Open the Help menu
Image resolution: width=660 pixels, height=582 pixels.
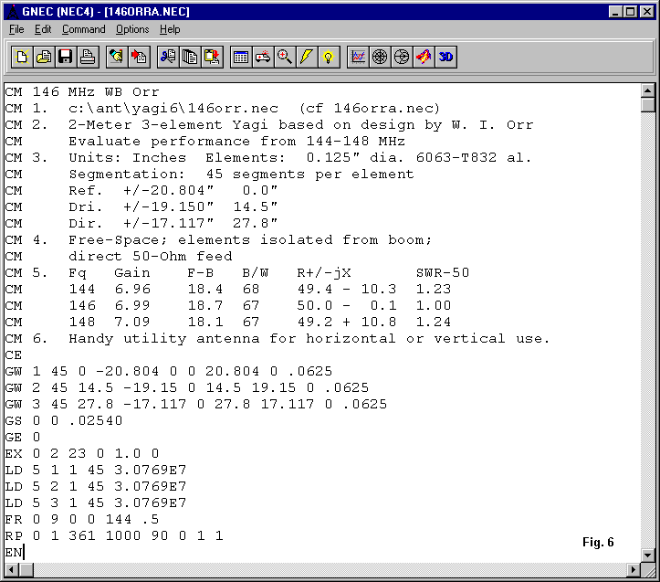click(x=170, y=29)
